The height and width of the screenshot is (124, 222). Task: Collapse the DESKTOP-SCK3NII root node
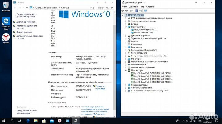[123, 15]
